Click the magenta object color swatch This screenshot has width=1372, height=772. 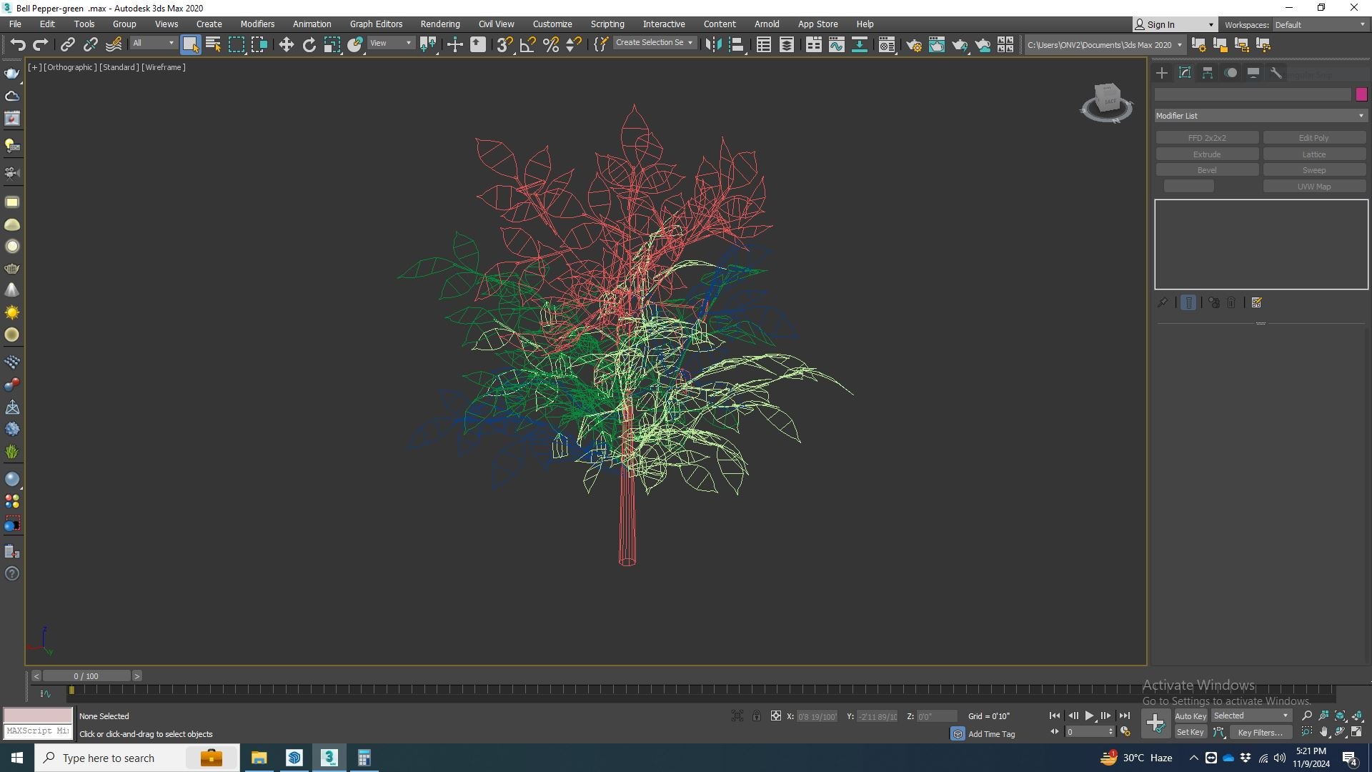coord(1361,94)
